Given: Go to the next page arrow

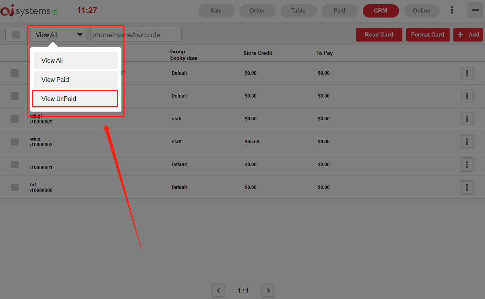Looking at the screenshot, I should coord(268,291).
